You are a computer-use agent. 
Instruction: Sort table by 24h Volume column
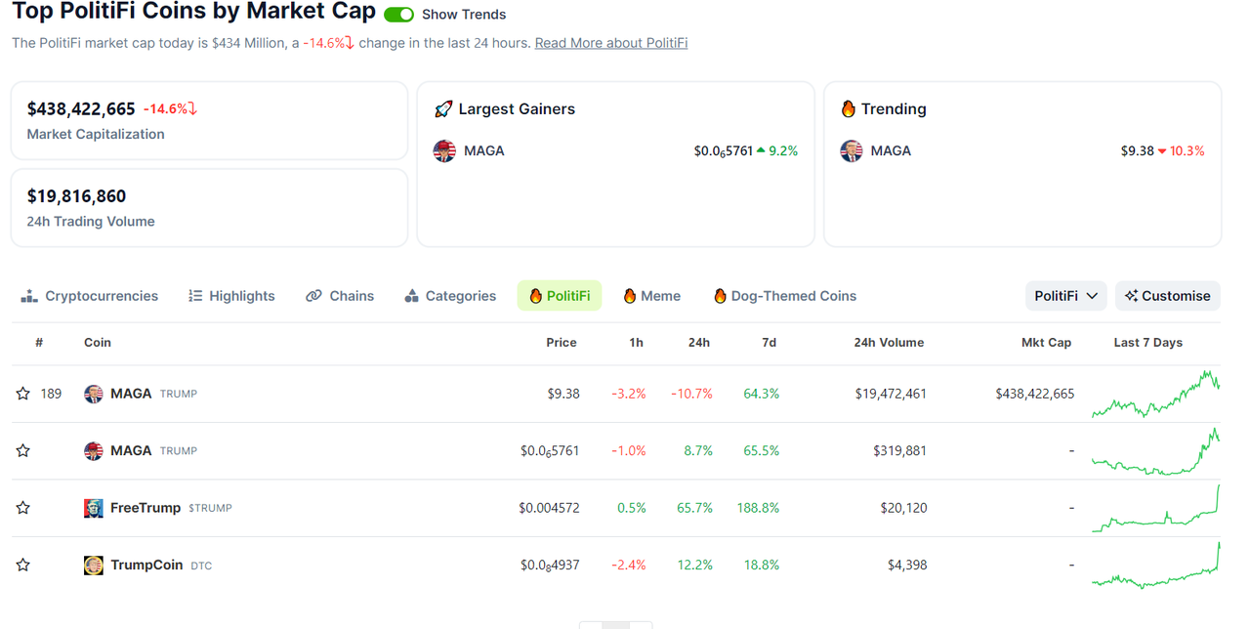pyautogui.click(x=888, y=343)
